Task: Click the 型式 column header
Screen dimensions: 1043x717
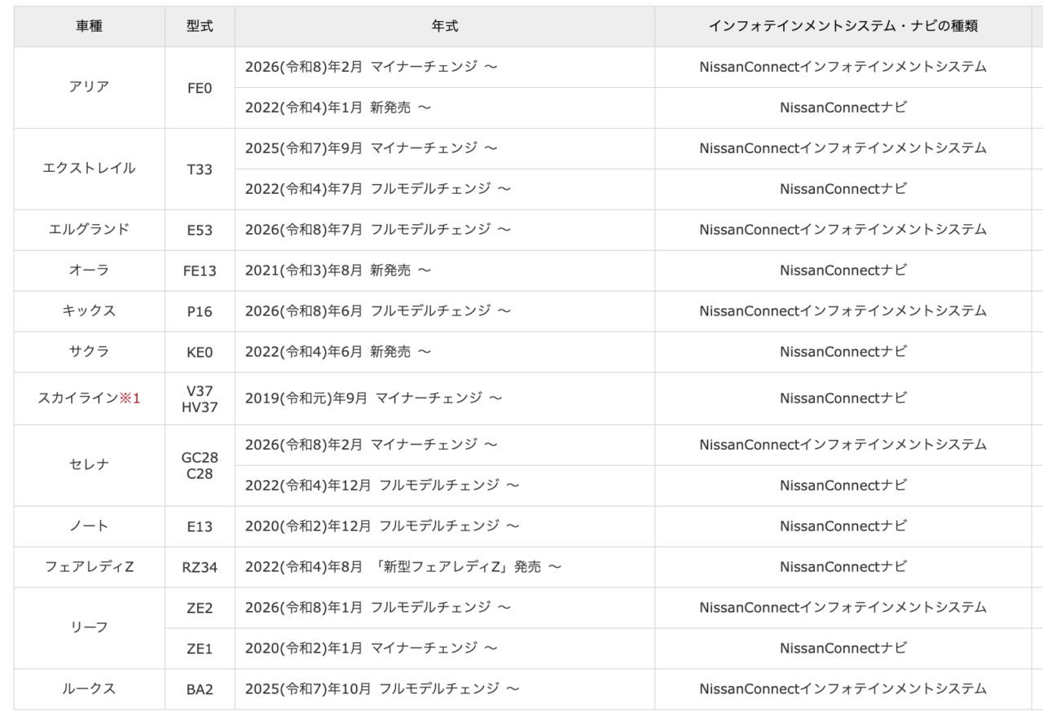Action: tap(200, 26)
